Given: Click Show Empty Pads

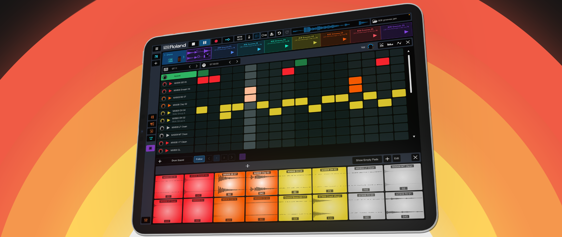Looking at the screenshot, I should pos(367,160).
